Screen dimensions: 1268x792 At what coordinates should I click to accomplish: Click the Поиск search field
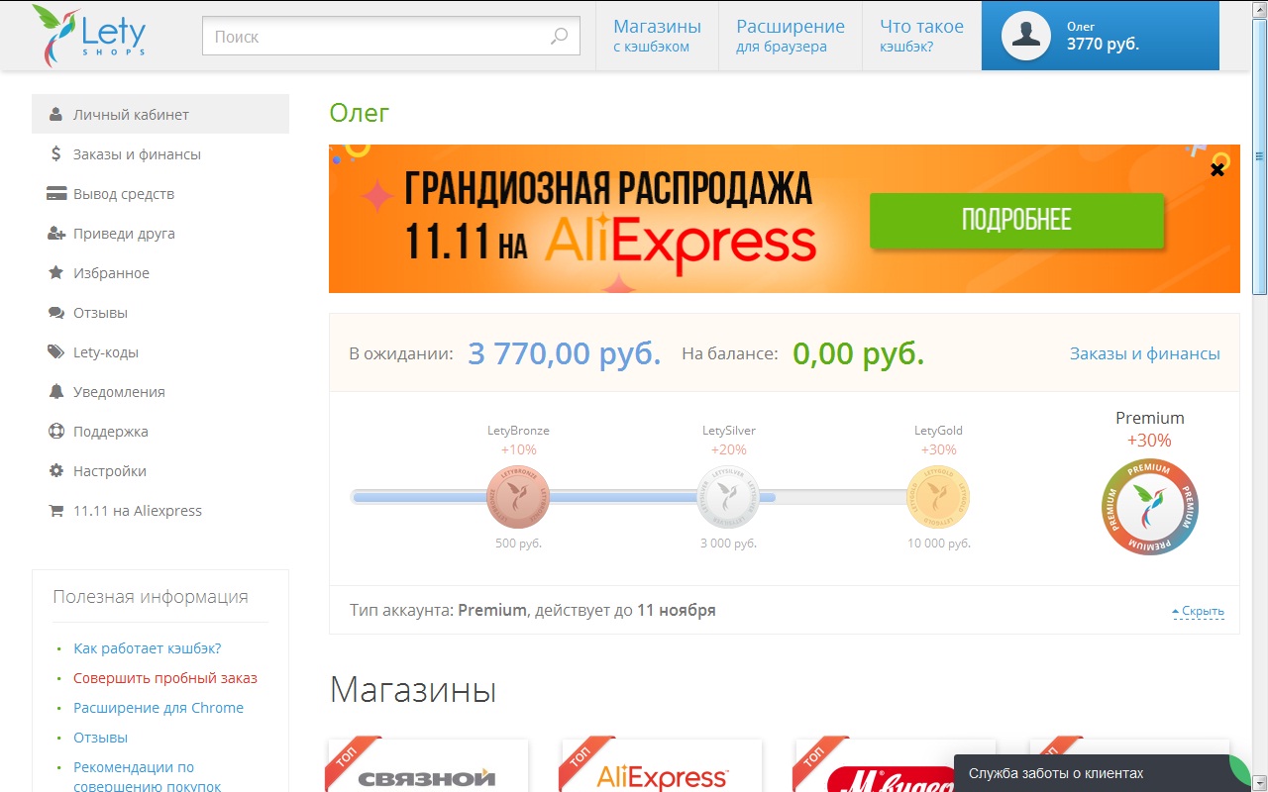click(391, 37)
